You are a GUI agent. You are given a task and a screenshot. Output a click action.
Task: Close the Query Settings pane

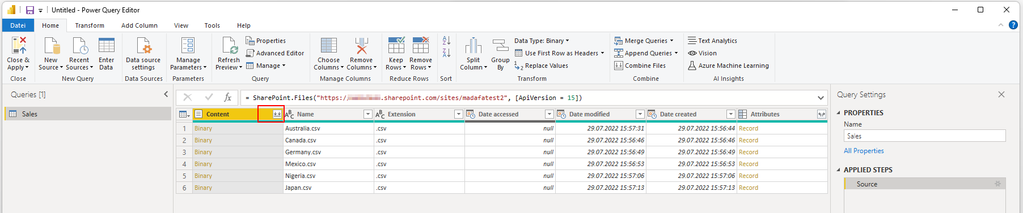1001,94
